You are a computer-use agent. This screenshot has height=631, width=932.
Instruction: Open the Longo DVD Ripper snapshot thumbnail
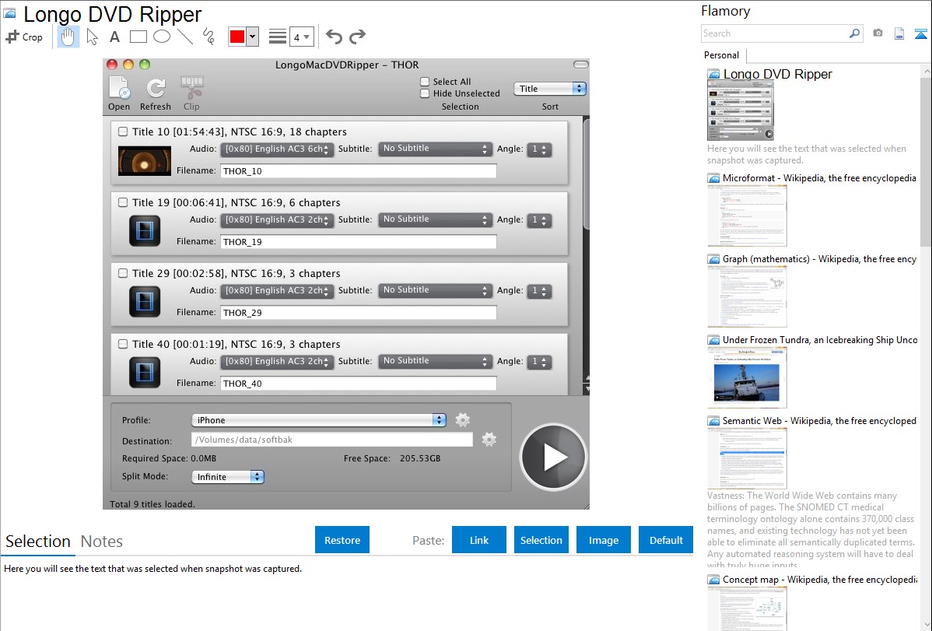(x=741, y=111)
